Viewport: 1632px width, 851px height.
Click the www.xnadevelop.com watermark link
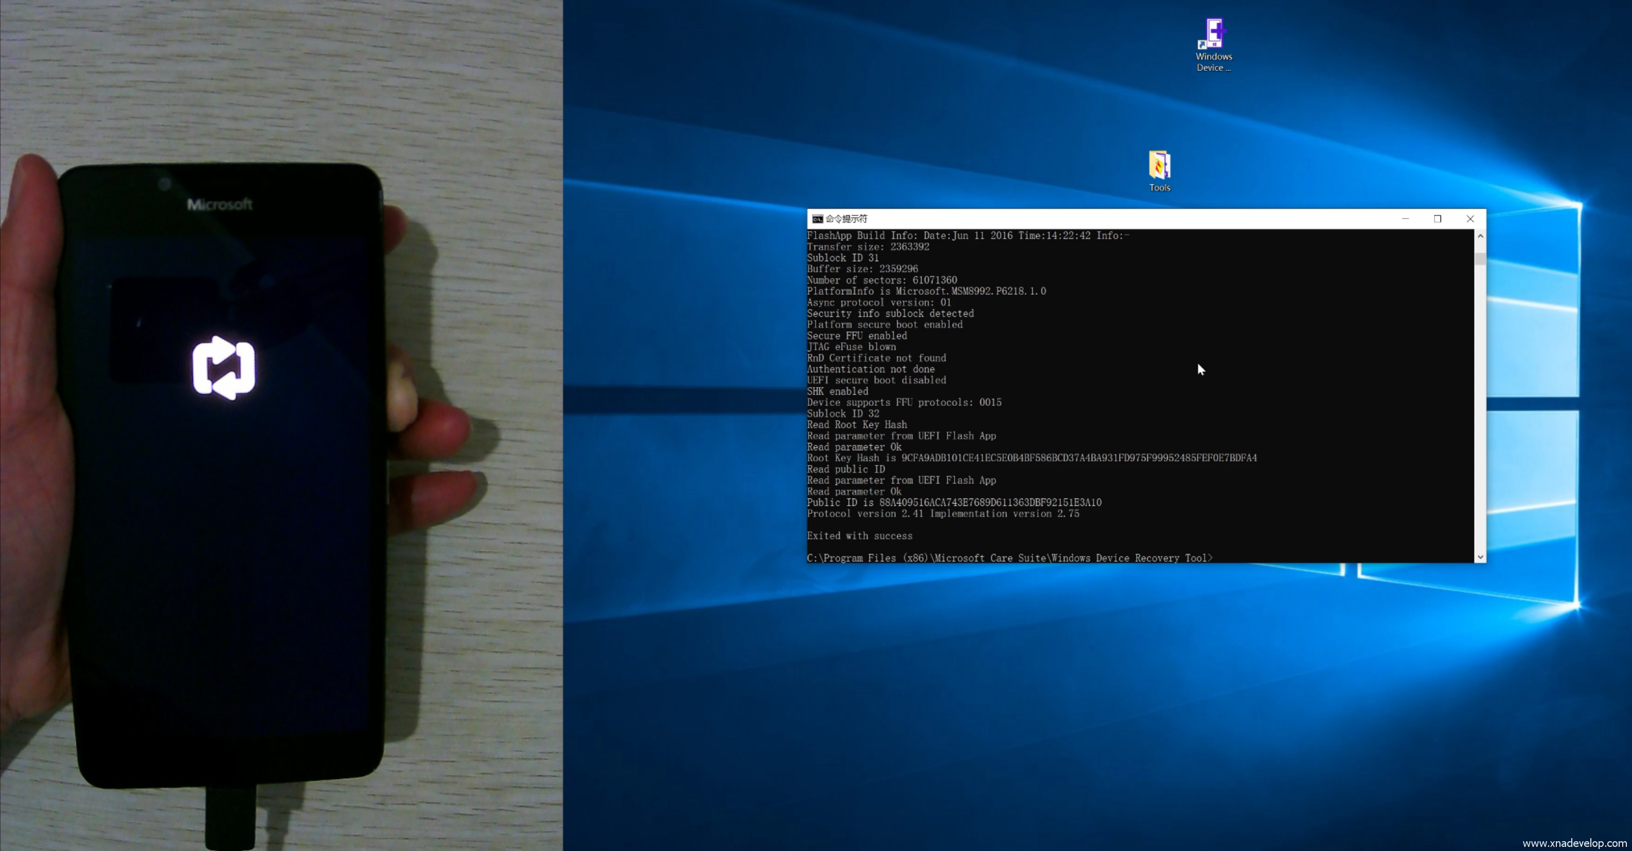click(1574, 843)
